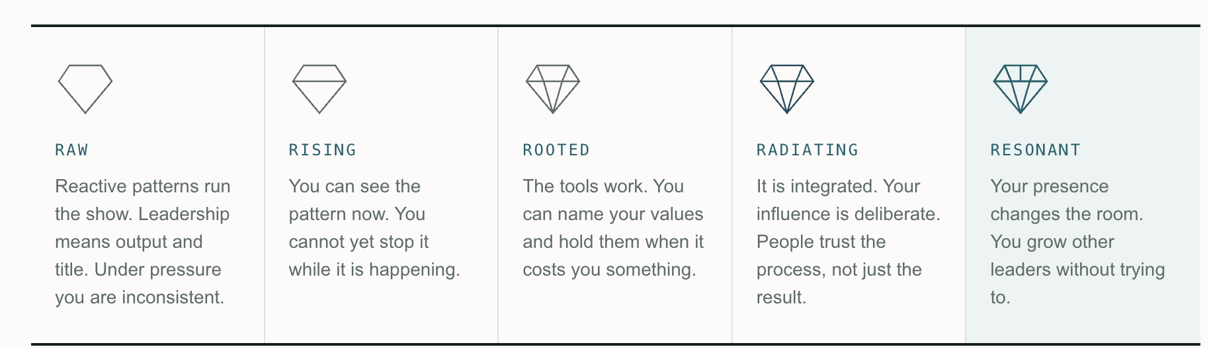Screen dimensions: 1209x349
Task: Select the ROOTED stage heading
Action: pyautogui.click(x=556, y=150)
